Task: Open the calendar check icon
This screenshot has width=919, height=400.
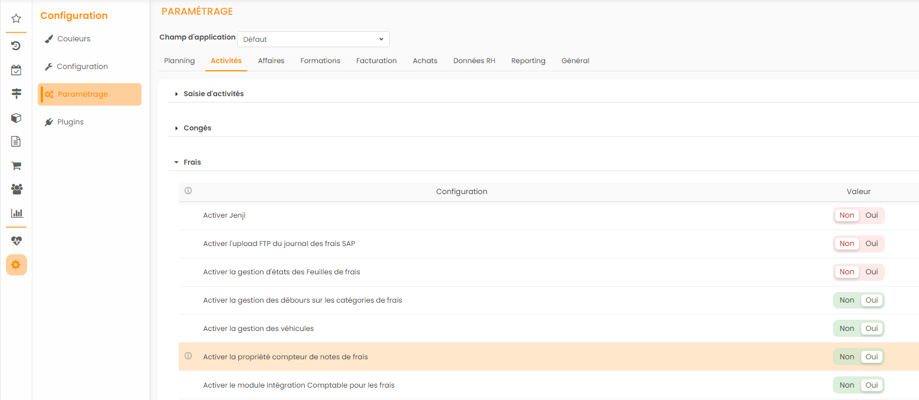Action: tap(17, 70)
